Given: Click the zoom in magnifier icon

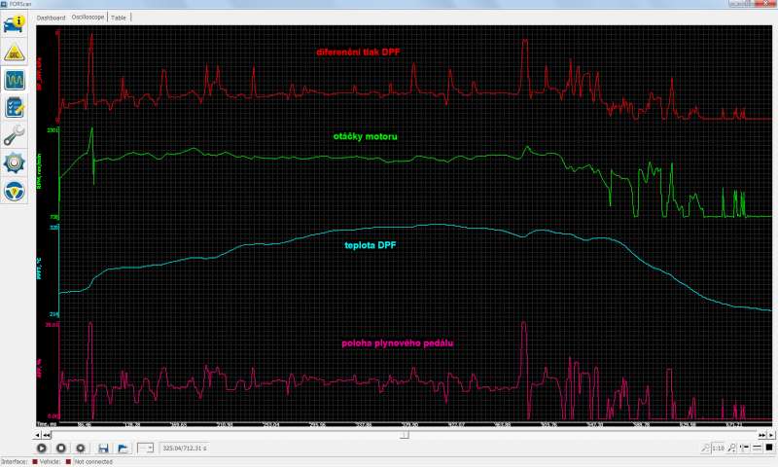Looking at the screenshot, I should (731, 449).
